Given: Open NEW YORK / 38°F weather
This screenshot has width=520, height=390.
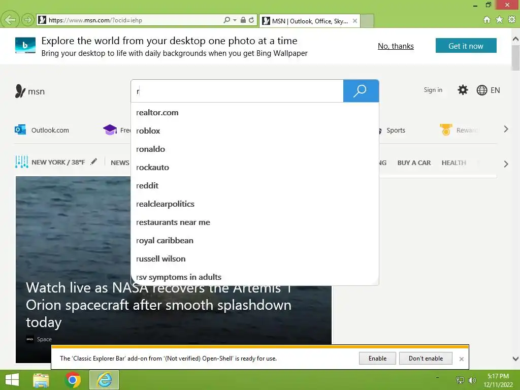Looking at the screenshot, I should 50,162.
